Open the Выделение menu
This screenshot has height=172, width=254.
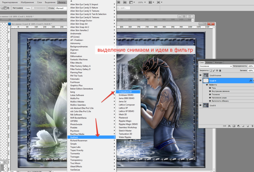tap(50, 2)
